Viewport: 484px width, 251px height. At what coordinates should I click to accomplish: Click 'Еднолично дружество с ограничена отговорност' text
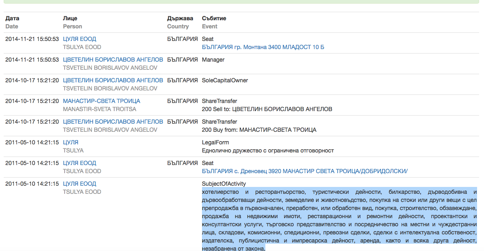[268, 150]
